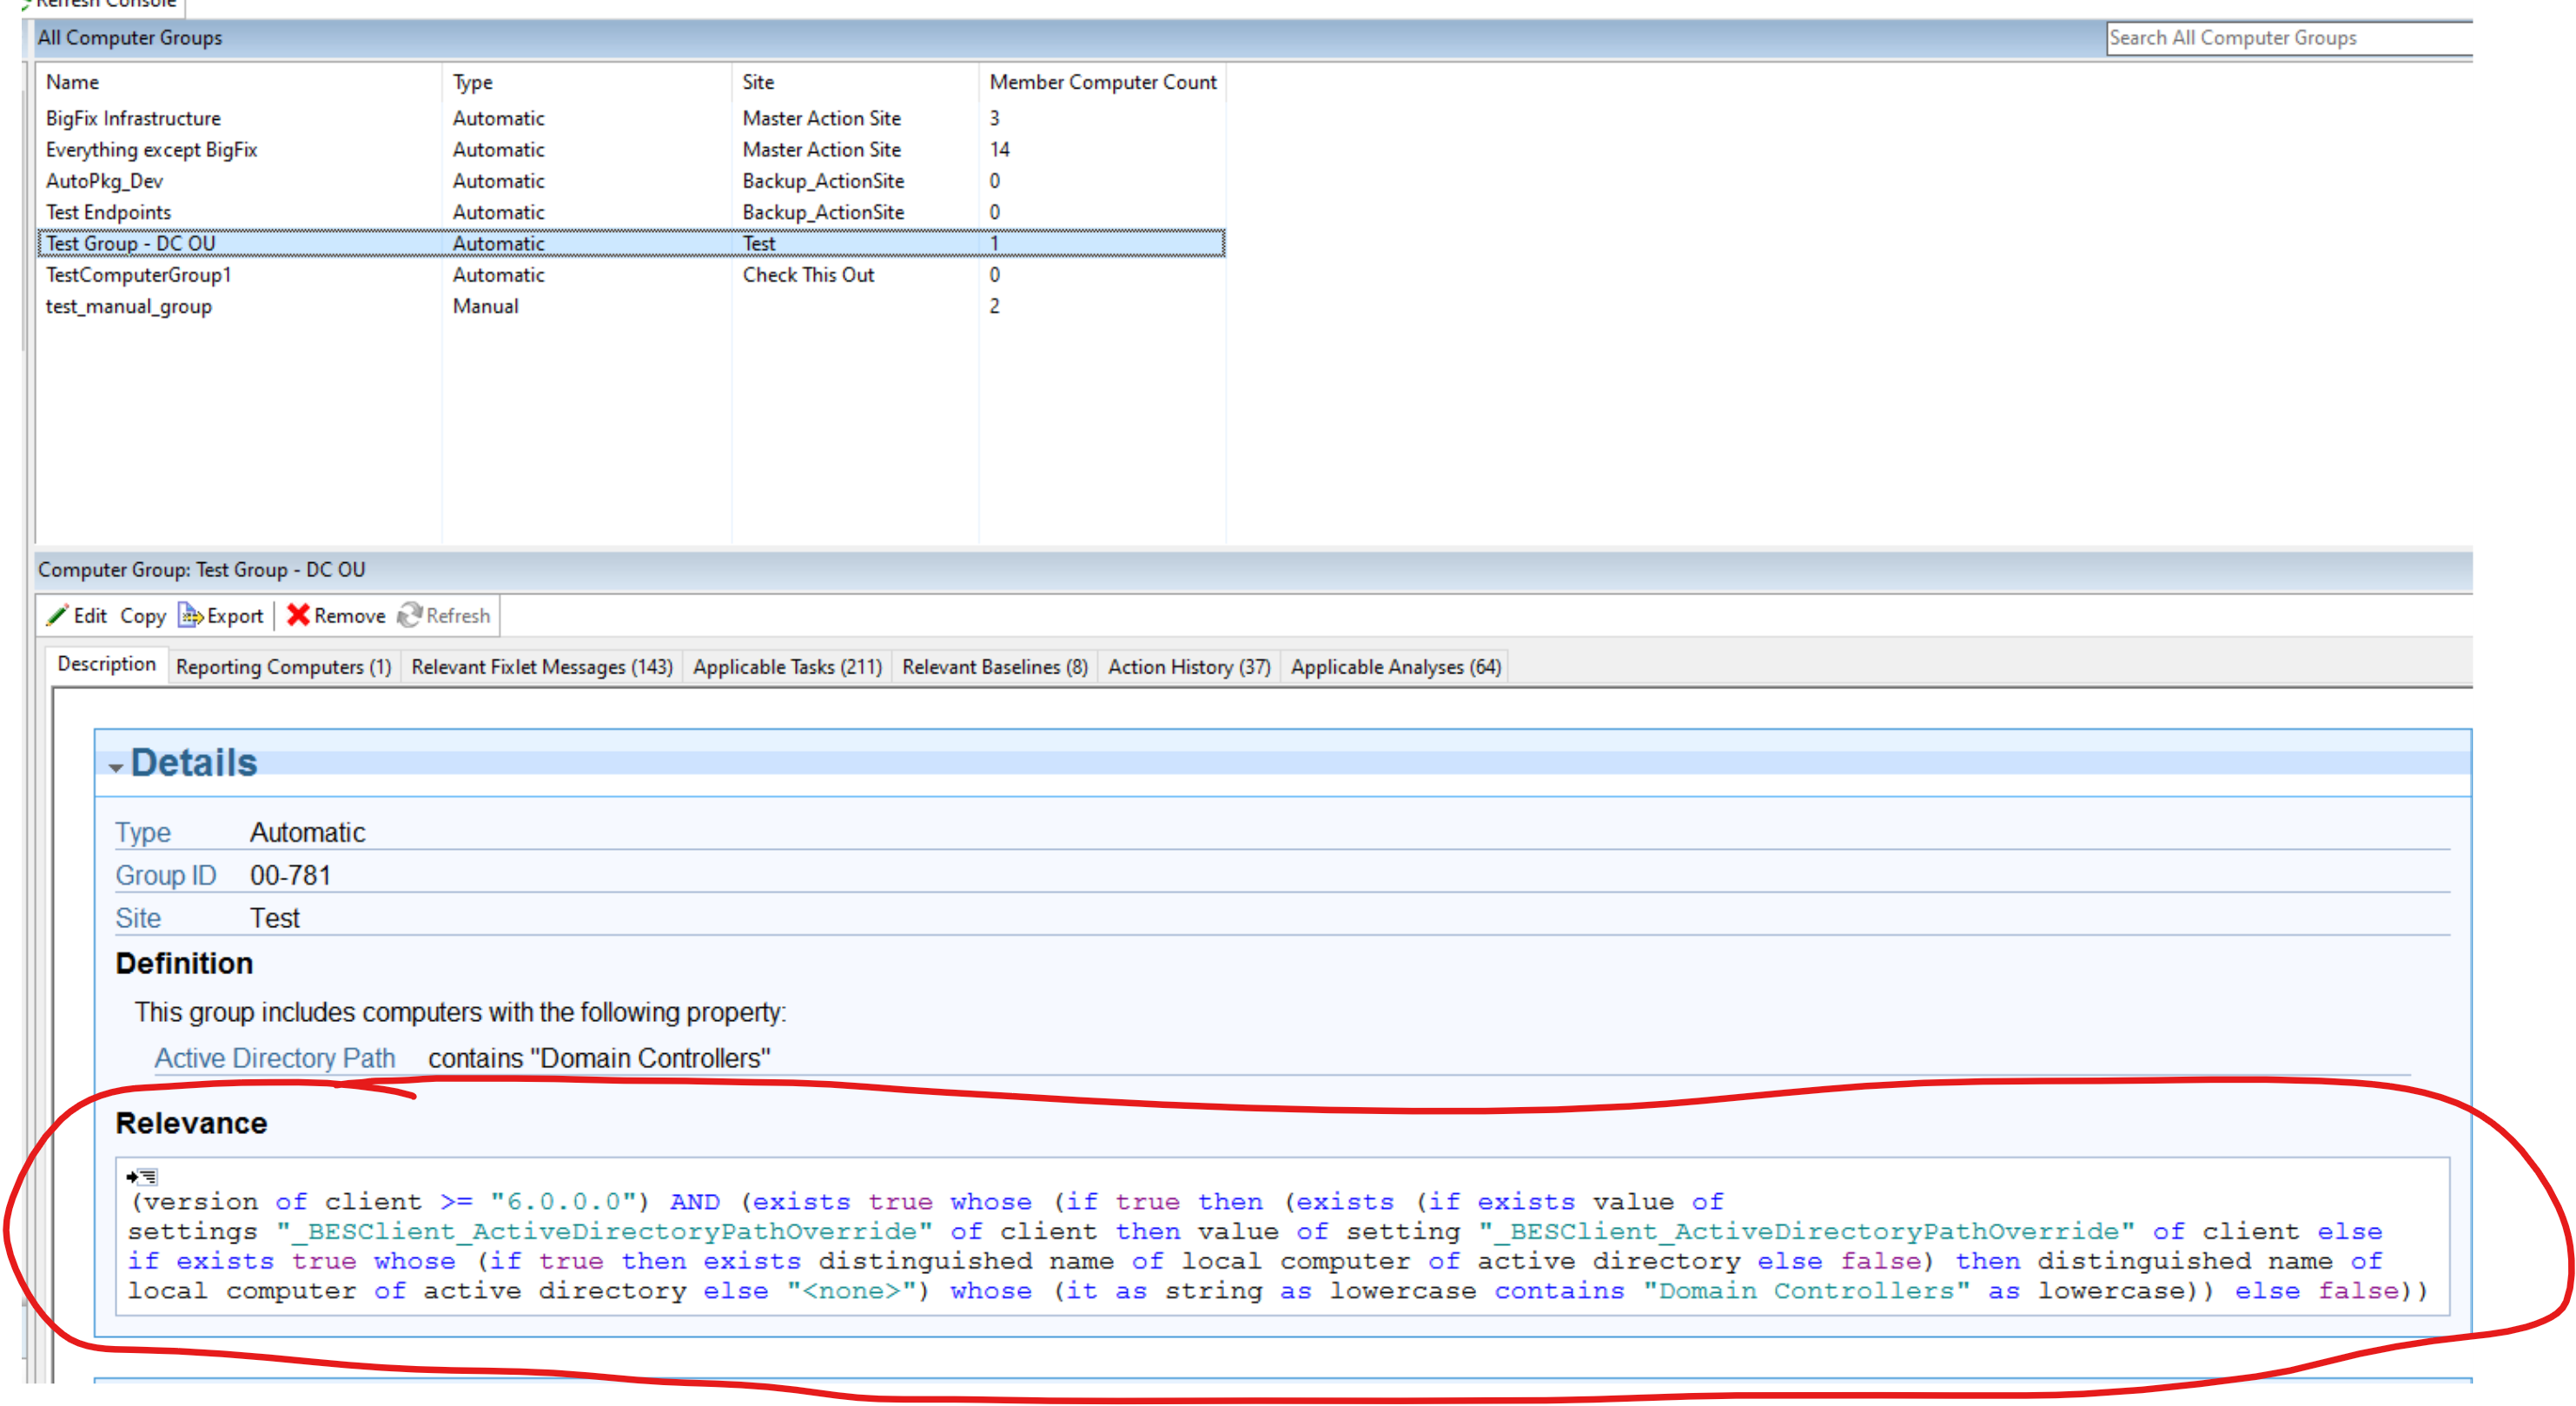Click the Search All Computer Groups field

coord(2290,38)
